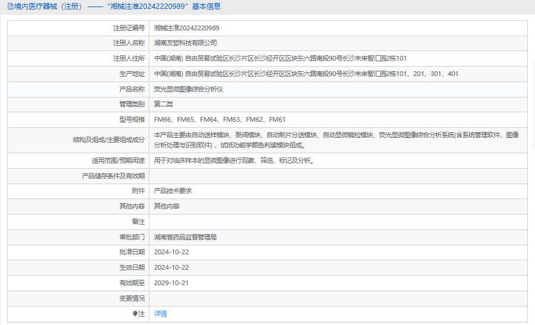535x325 pixels.
Task: Click the registrant address ending in 2栋101
Action: click(x=280, y=58)
